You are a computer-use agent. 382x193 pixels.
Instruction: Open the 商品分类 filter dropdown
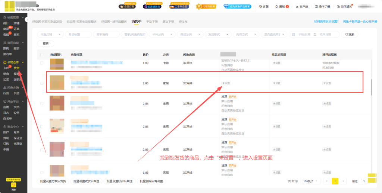pyautogui.click(x=190, y=35)
